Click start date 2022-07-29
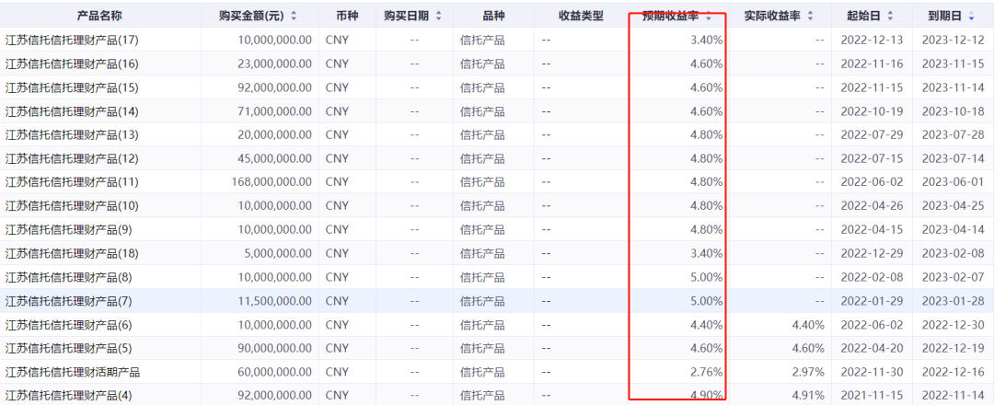Screen dimensions: 994x405 pyautogui.click(x=872, y=135)
